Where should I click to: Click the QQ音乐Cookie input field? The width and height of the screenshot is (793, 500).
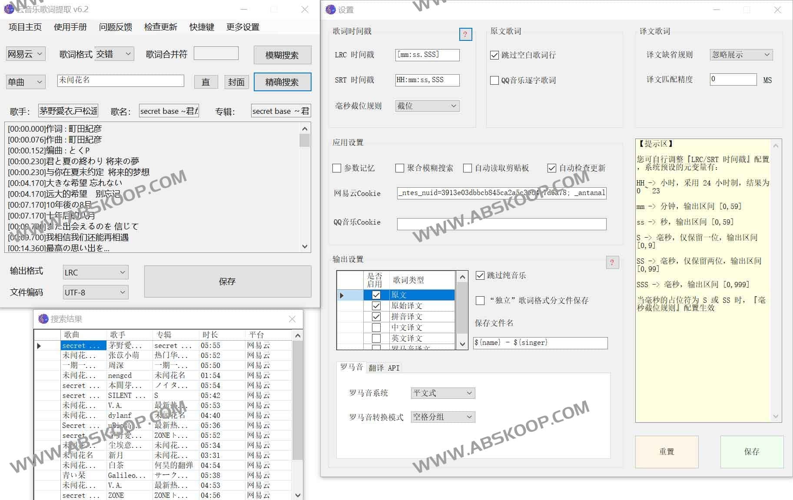coord(501,224)
